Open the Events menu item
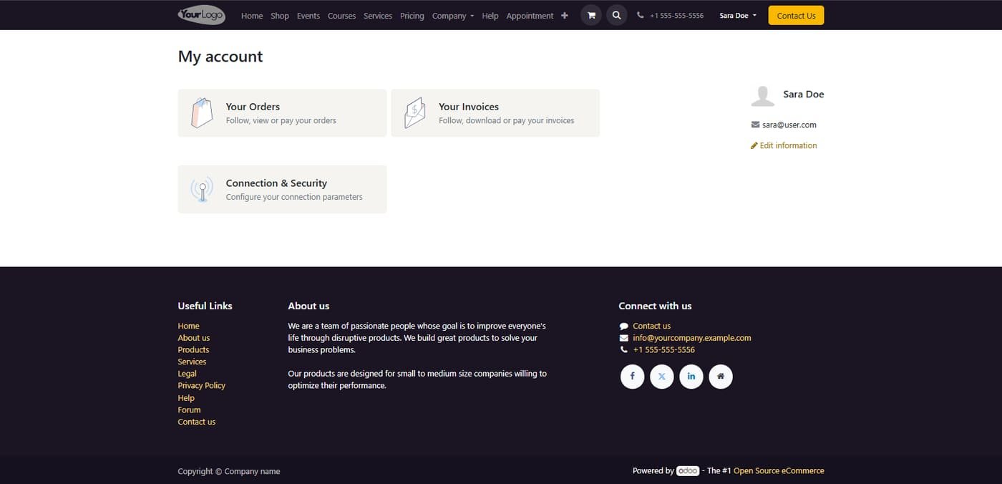The image size is (1002, 484). (308, 16)
